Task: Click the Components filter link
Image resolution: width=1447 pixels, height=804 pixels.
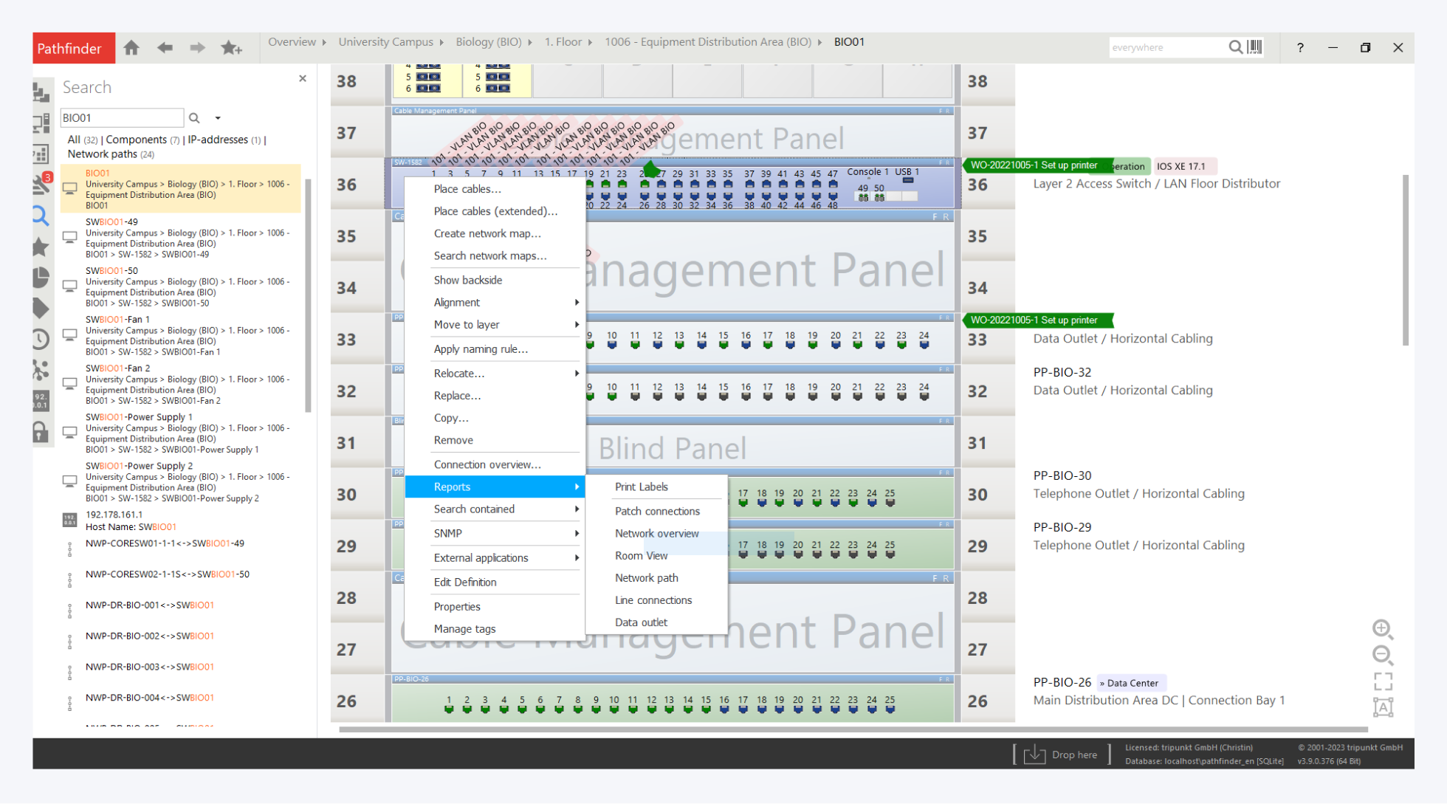Action: click(136, 140)
